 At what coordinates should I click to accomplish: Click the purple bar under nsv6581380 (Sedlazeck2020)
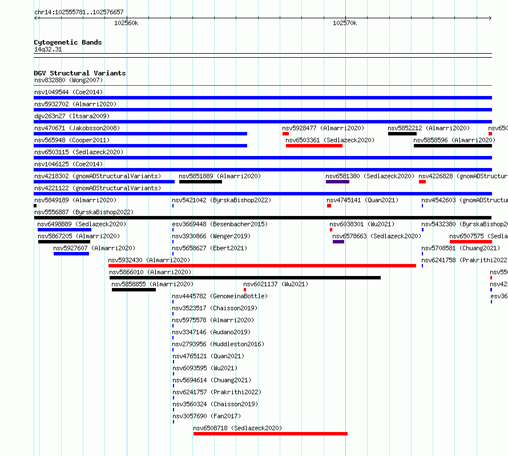click(x=337, y=182)
